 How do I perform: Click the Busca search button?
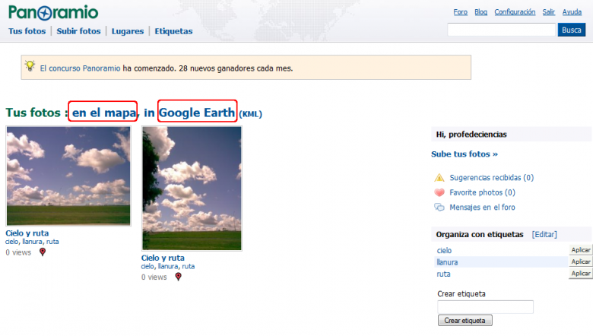click(x=571, y=30)
